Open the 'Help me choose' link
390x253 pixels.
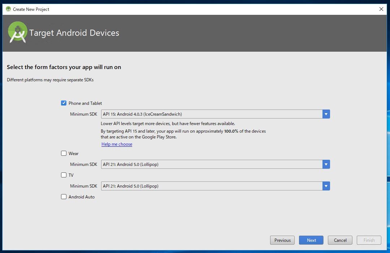click(x=117, y=144)
